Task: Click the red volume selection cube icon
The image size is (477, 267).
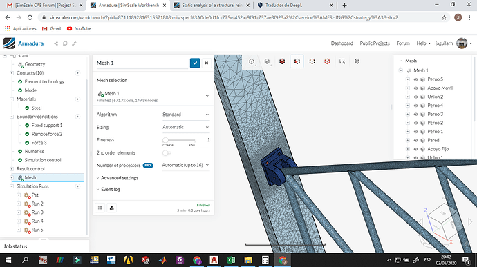Action: (x=282, y=61)
